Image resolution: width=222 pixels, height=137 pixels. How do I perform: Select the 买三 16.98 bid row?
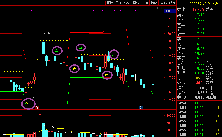pos(191,49)
